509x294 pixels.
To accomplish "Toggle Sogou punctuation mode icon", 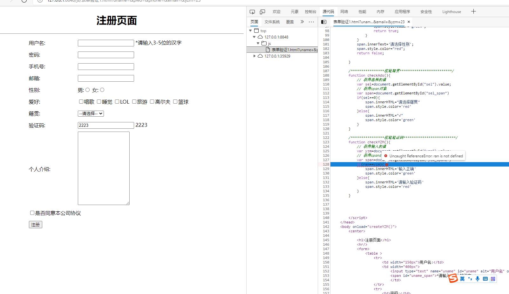I will coord(470,279).
